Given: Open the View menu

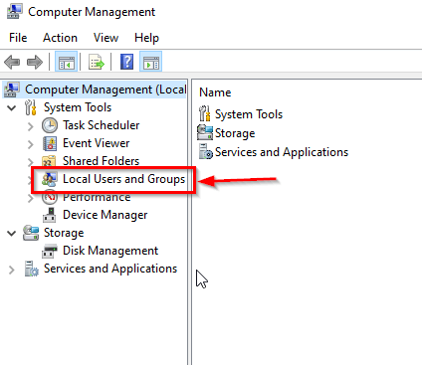Looking at the screenshot, I should (x=105, y=38).
